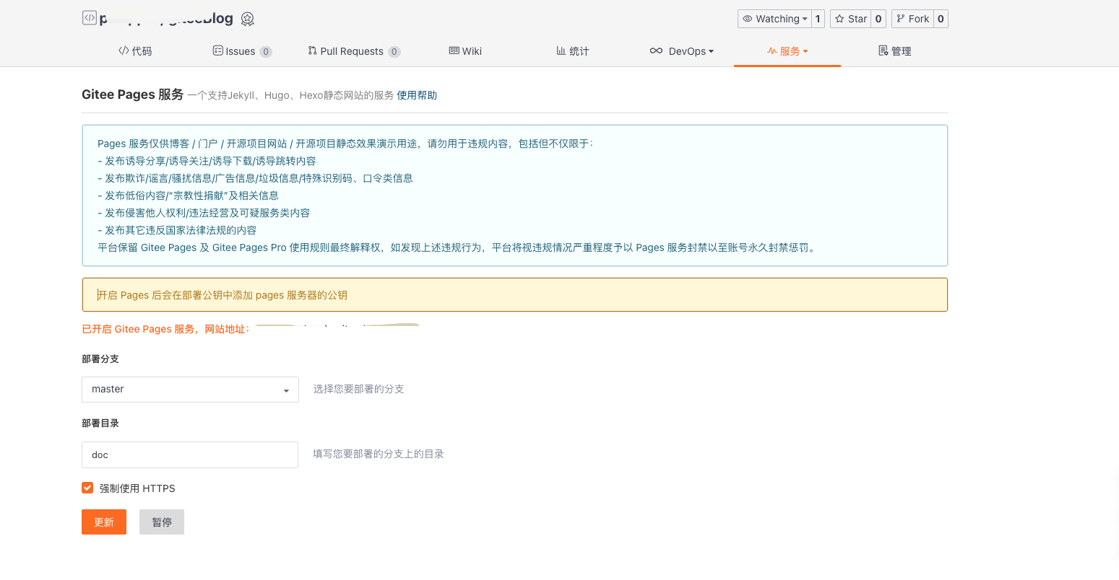Open the Pull Requests tab

tap(354, 51)
